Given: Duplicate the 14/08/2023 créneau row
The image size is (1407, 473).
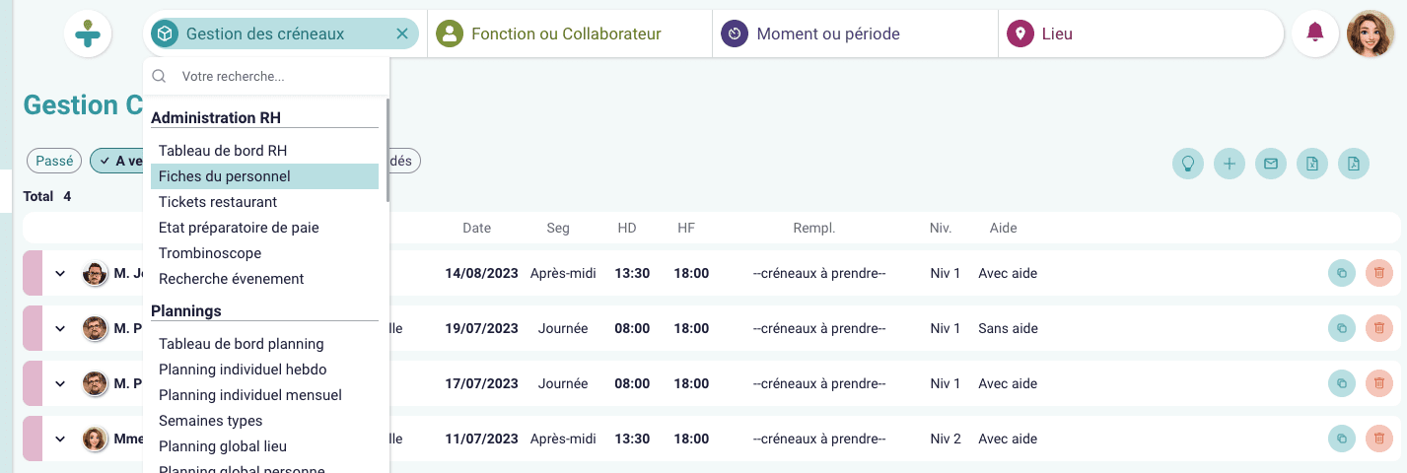Looking at the screenshot, I should pos(1342,273).
